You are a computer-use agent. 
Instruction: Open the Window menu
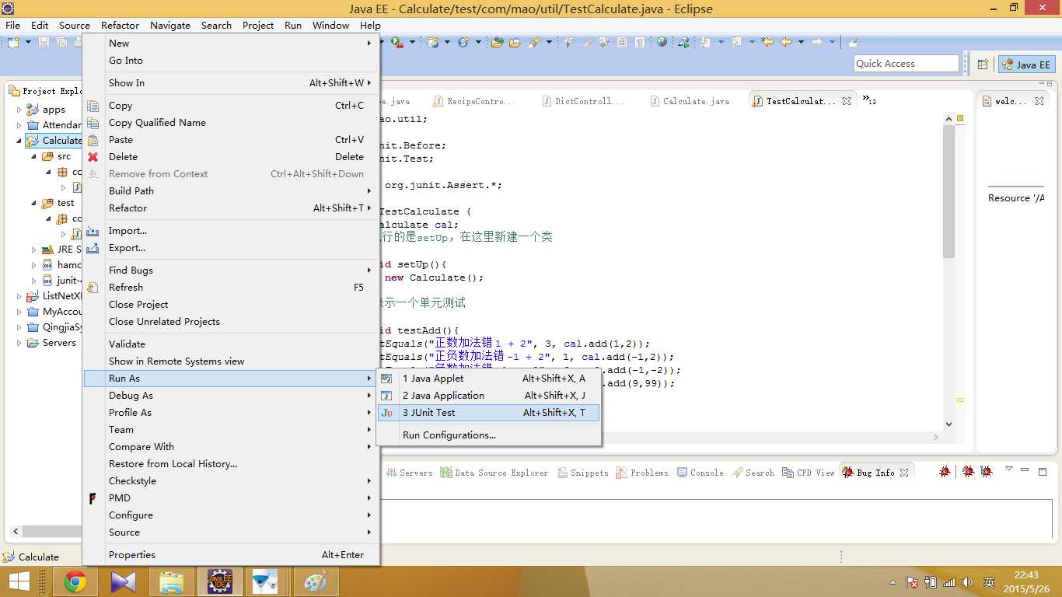click(330, 25)
